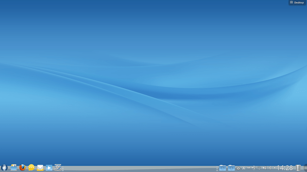This screenshot has width=307, height=172.
Task: Expand hidden system tray icons arrow
Action: [274, 168]
